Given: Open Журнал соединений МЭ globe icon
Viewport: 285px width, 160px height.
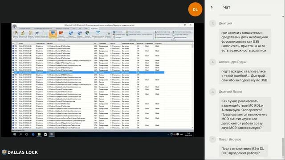Looking at the screenshot, I should tap(71, 35).
